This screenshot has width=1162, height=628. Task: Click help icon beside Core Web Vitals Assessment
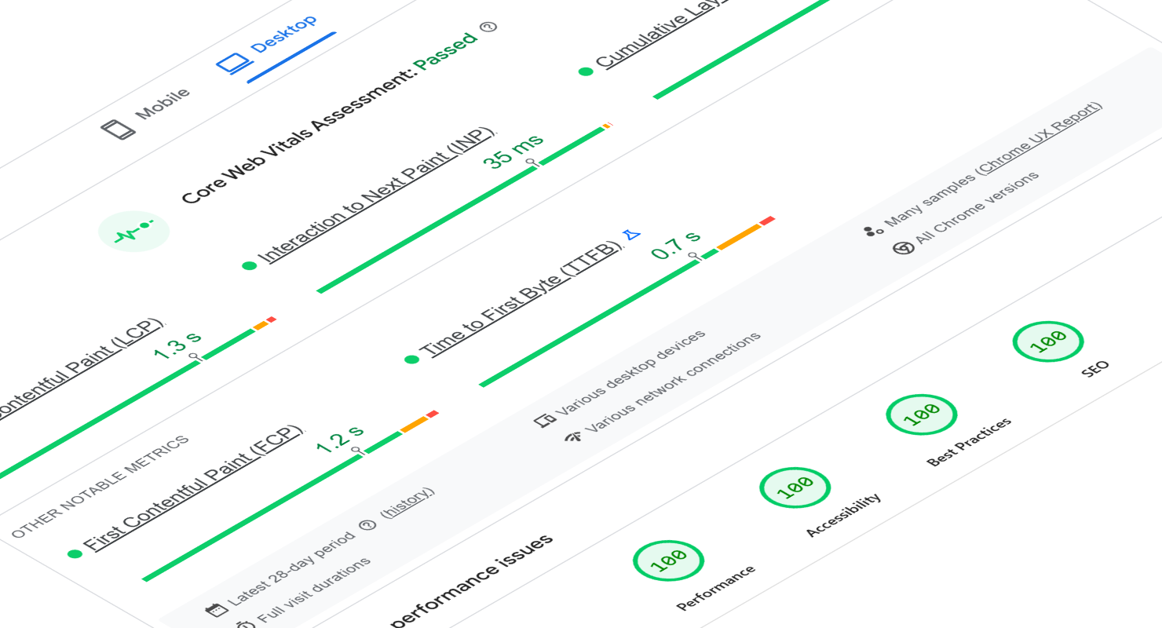pyautogui.click(x=489, y=27)
